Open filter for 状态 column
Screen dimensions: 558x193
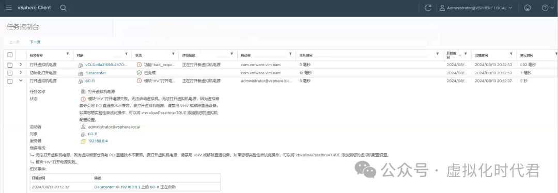pyautogui.click(x=173, y=54)
